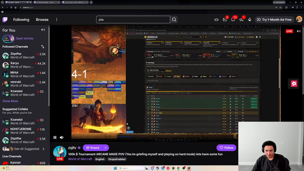Open World of Warcraft category link
304x171 pixels.
coord(80,159)
